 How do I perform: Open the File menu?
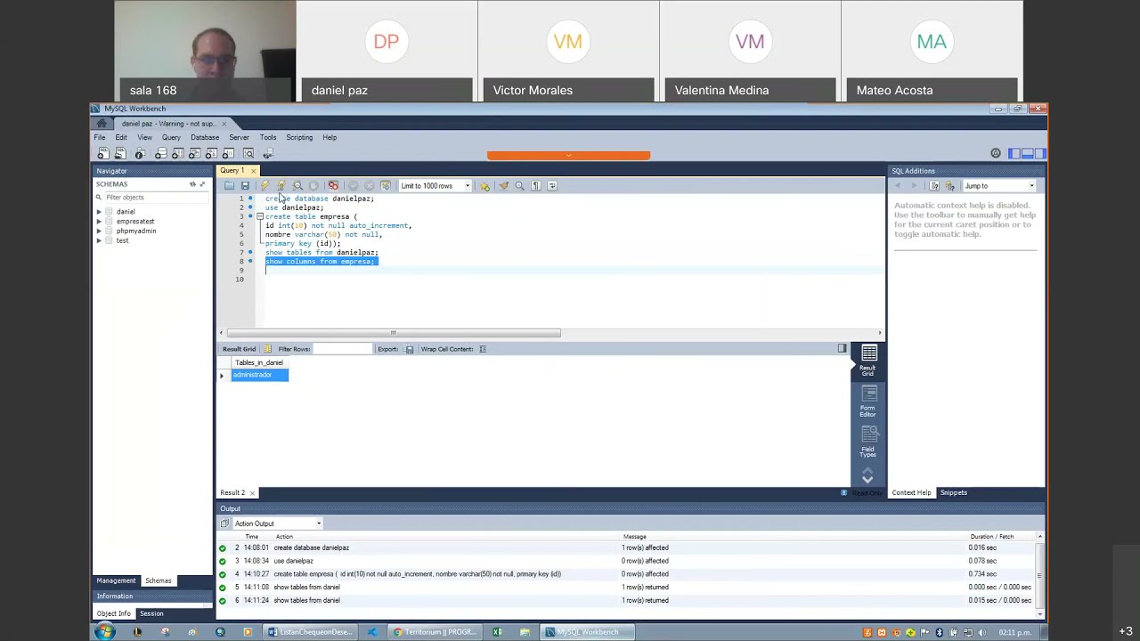(x=100, y=137)
